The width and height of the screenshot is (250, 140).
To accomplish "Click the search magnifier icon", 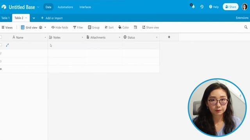I will click(x=246, y=27).
